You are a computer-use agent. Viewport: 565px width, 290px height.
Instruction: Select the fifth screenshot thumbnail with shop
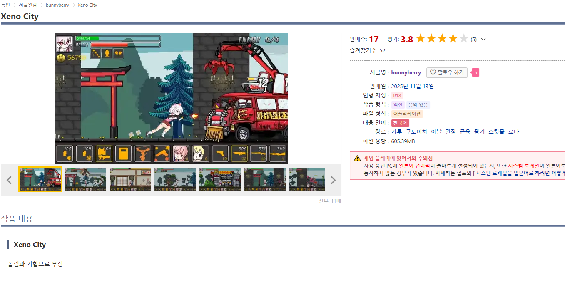[220, 179]
